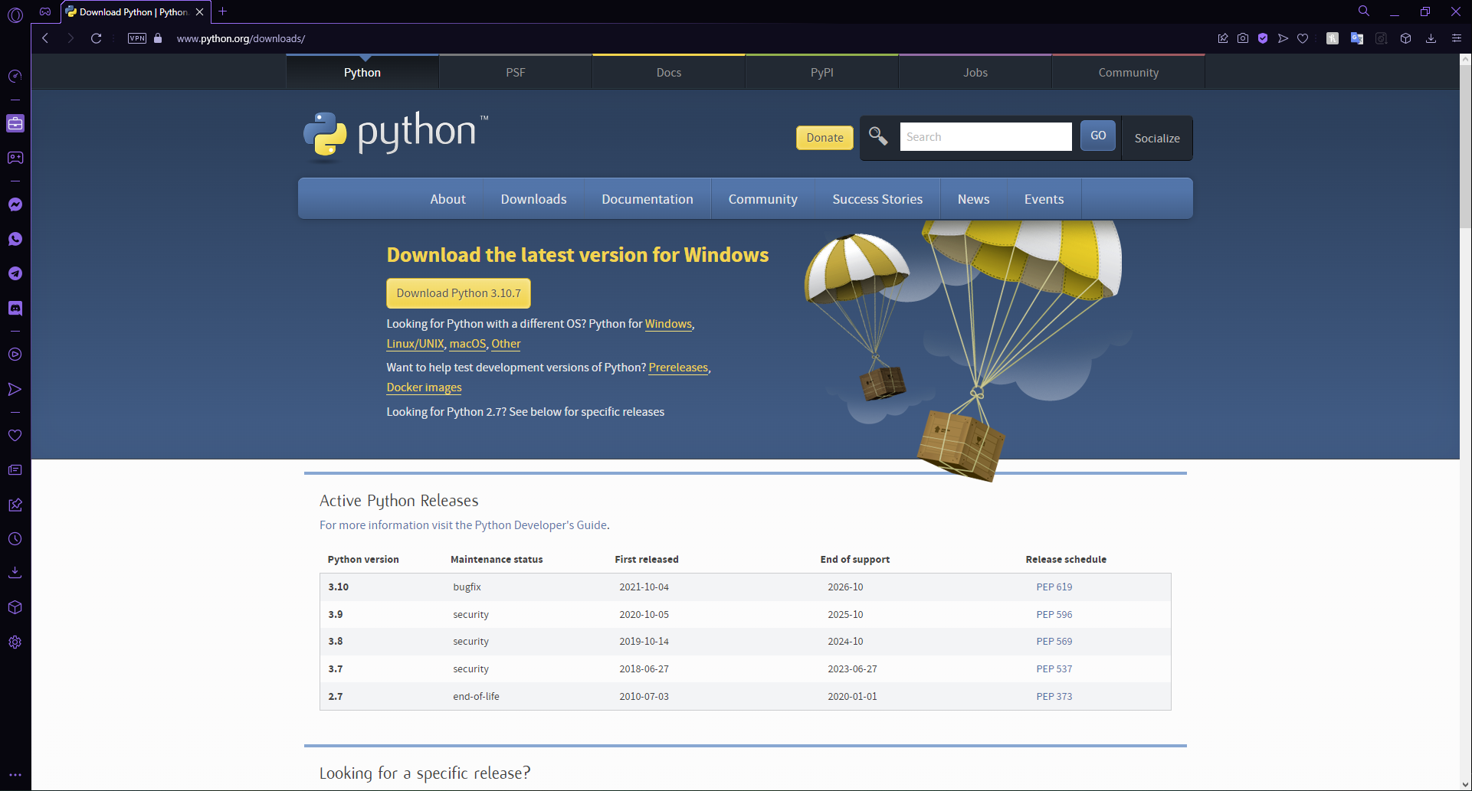Screen dimensions: 1472x791
Task: Reload the current page
Action: 97,38
